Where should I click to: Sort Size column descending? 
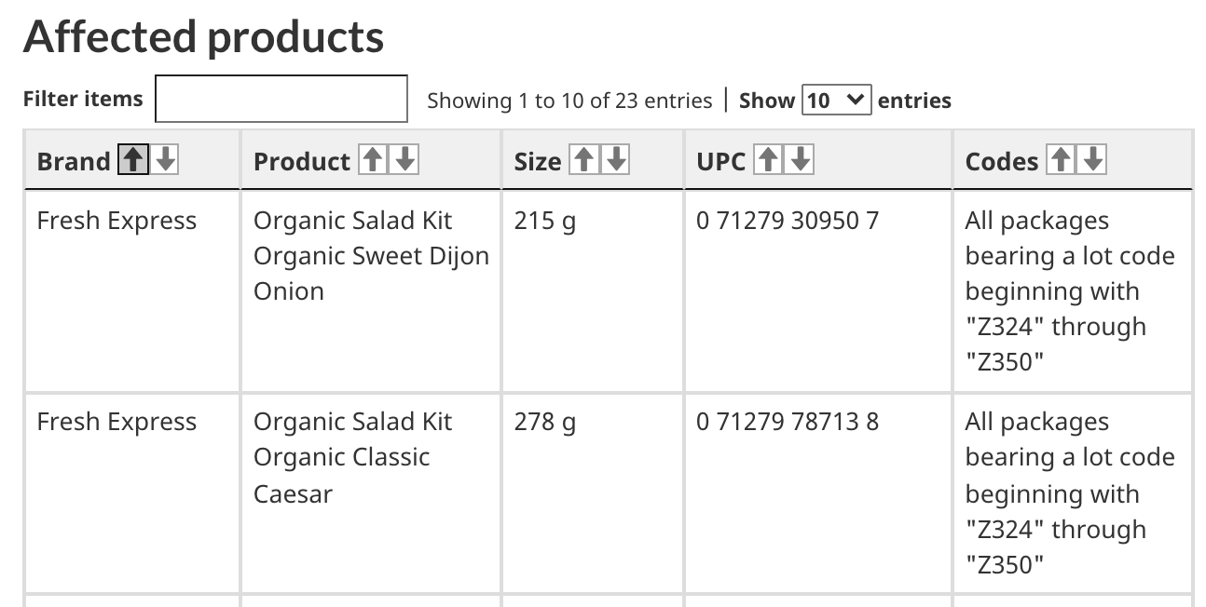point(615,160)
